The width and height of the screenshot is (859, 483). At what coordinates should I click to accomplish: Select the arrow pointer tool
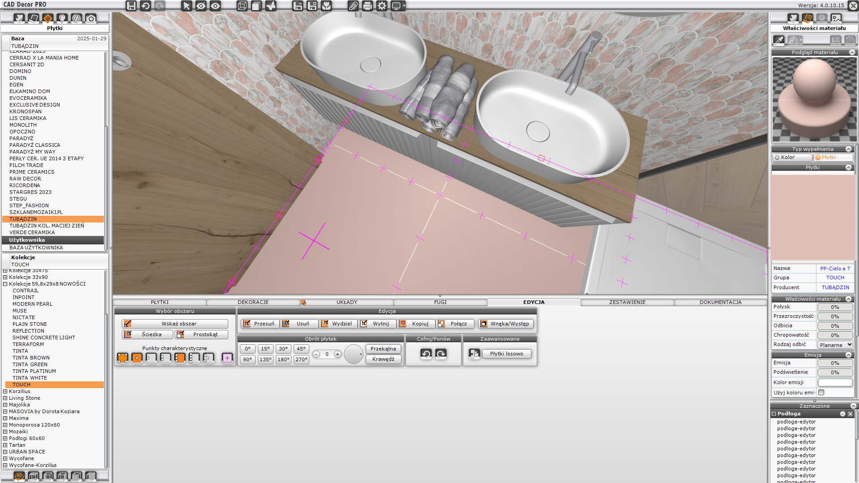(187, 6)
